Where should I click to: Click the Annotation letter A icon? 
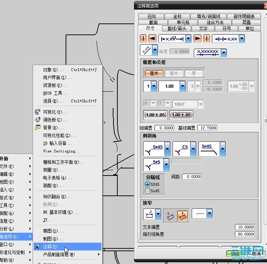(x=37, y=247)
